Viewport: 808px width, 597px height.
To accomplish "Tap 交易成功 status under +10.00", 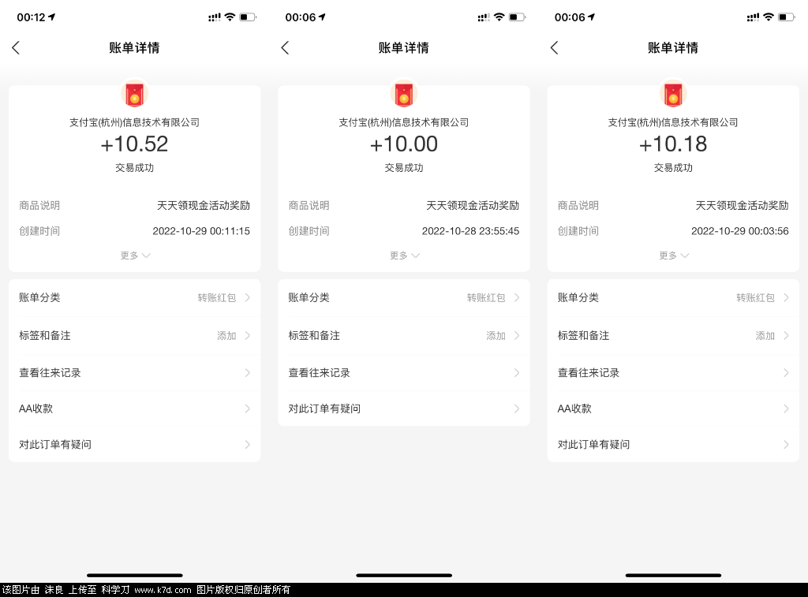I will pyautogui.click(x=404, y=168).
